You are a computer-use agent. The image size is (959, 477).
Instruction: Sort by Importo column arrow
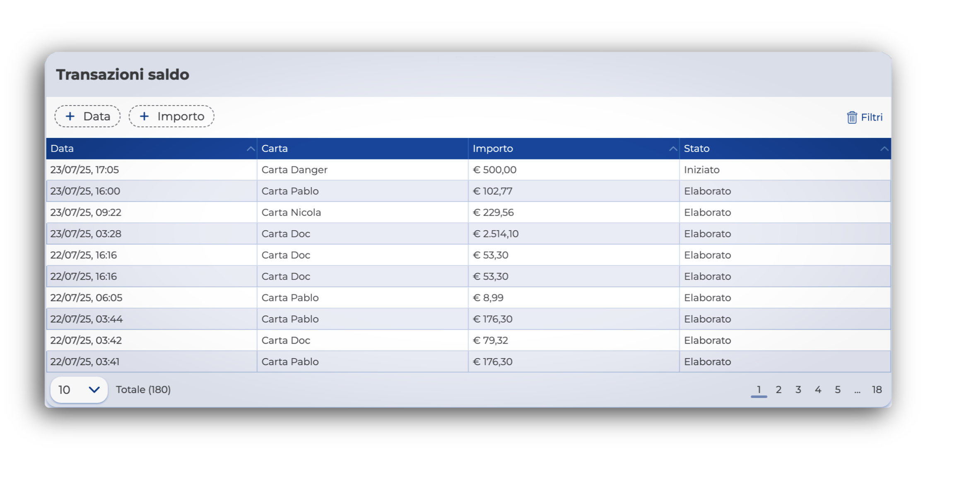pos(672,149)
